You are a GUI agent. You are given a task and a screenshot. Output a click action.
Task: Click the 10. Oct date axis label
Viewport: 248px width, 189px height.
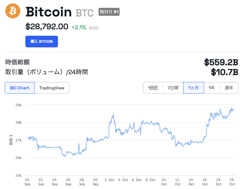pyautogui.click(x=164, y=182)
